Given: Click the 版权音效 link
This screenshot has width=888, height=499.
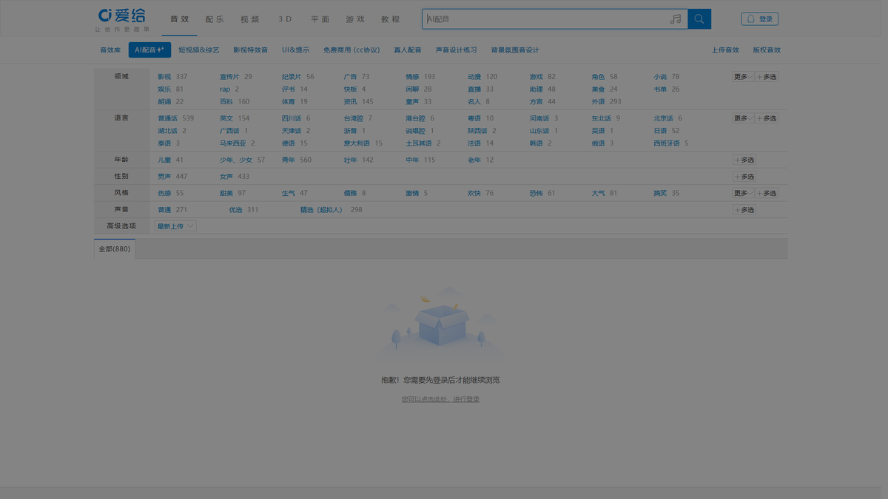Looking at the screenshot, I should pyautogui.click(x=767, y=50).
